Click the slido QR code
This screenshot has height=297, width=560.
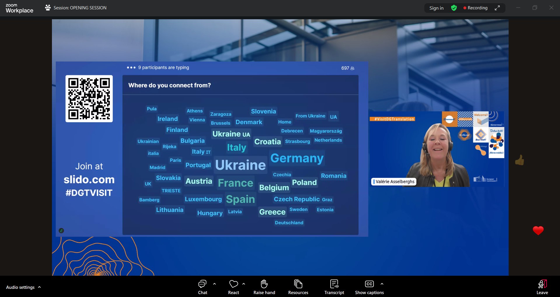click(89, 99)
